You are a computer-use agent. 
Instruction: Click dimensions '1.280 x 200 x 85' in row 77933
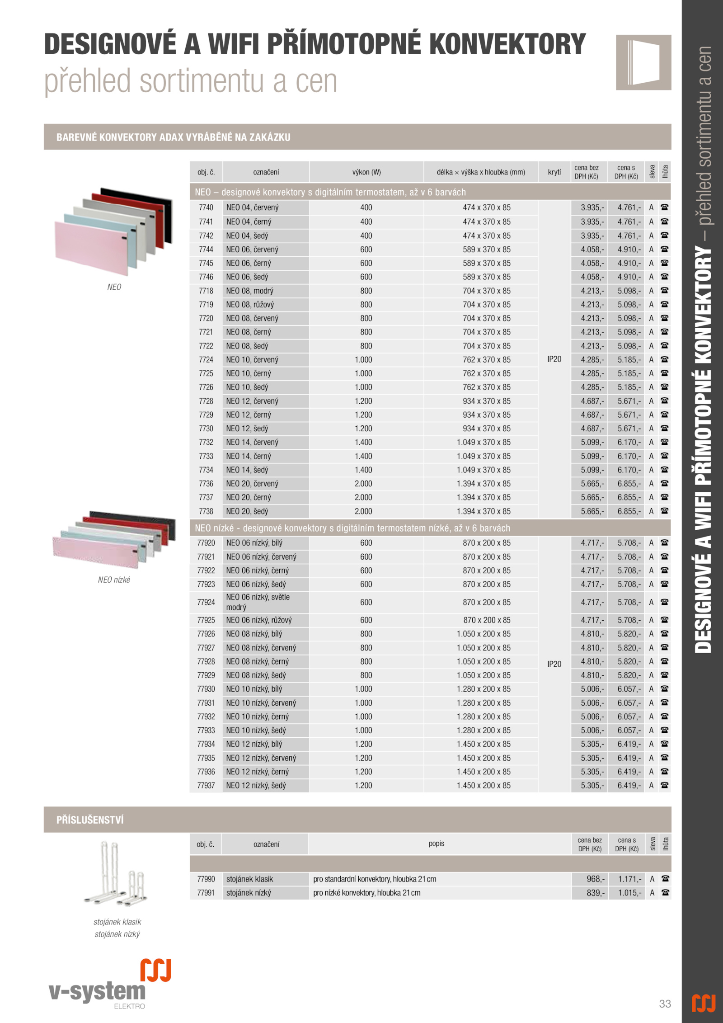point(484,730)
